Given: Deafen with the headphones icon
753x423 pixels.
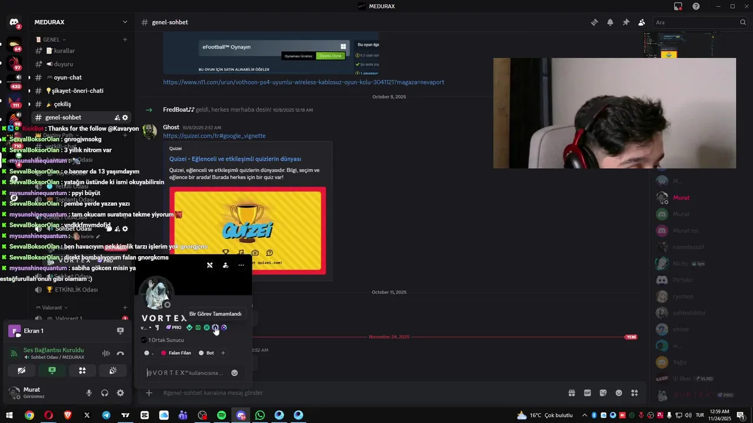Looking at the screenshot, I should (105, 393).
